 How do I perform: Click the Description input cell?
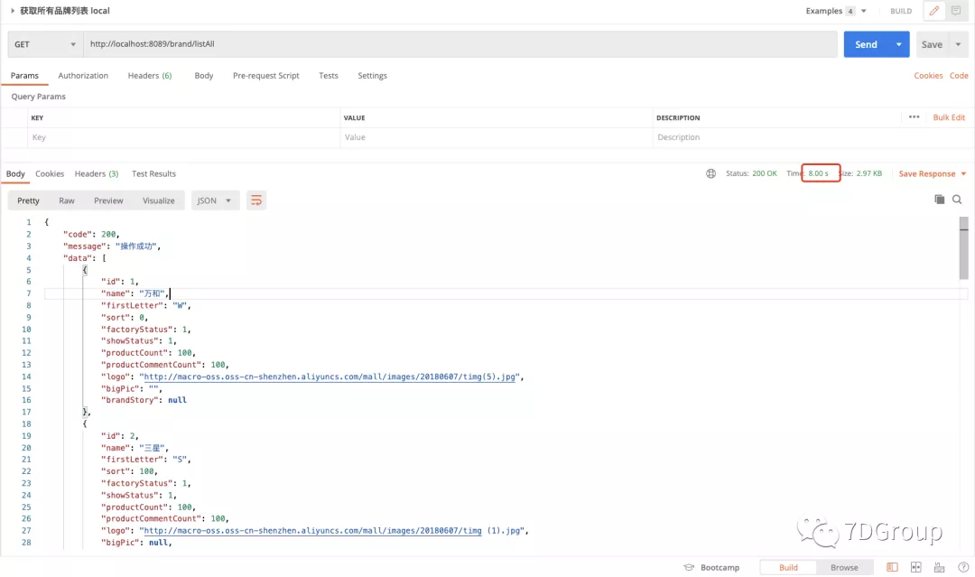(812, 137)
